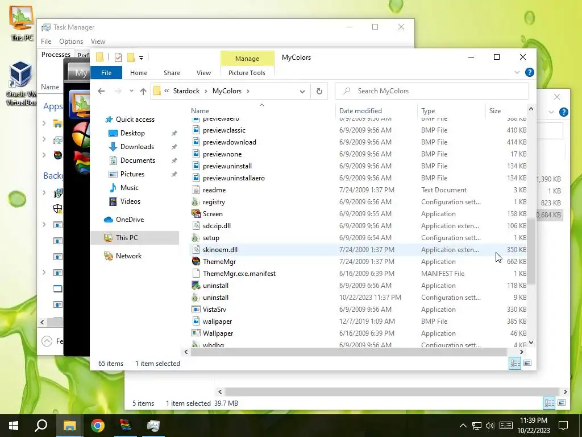Open the recent locations dropdown arrow
Image resolution: width=582 pixels, height=437 pixels.
click(x=131, y=91)
